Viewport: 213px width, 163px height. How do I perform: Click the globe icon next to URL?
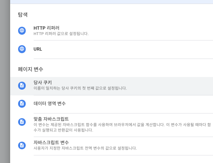pos(22,49)
